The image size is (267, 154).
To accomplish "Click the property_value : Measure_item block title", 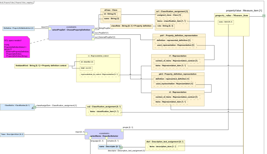I will coord(232,16).
